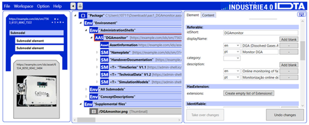Click the 'Online monitoring' description field
This screenshot has width=309, height=125.
pos(260,71)
